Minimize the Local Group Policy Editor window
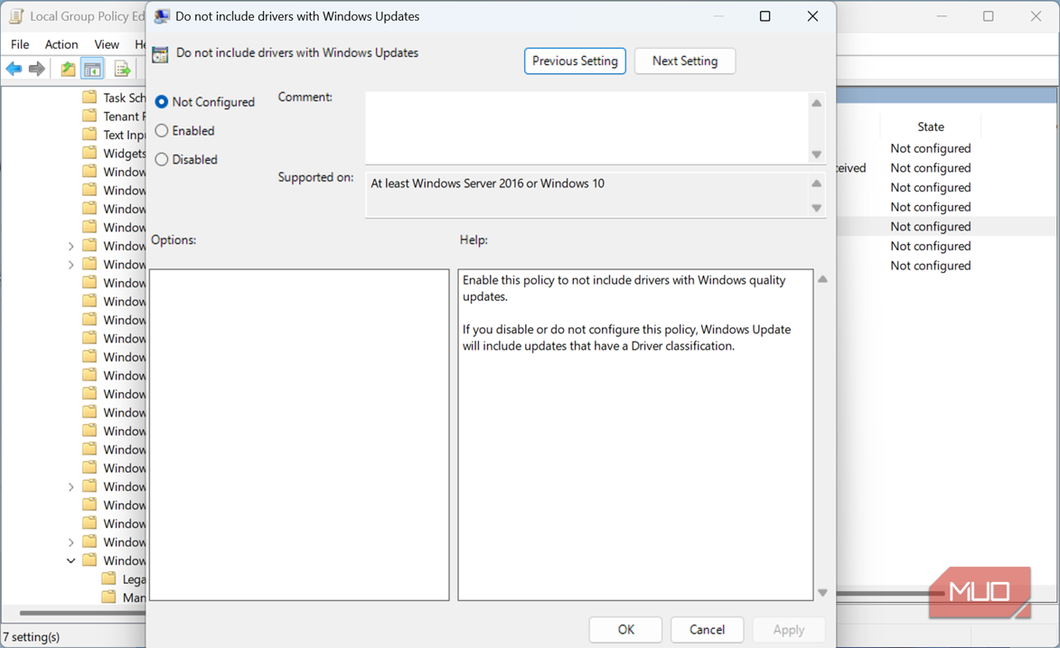The width and height of the screenshot is (1060, 648). [942, 16]
